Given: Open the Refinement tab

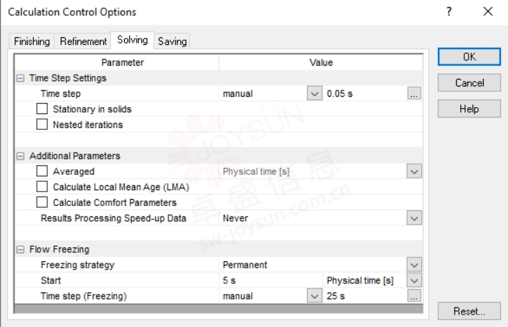Looking at the screenshot, I should tap(83, 41).
